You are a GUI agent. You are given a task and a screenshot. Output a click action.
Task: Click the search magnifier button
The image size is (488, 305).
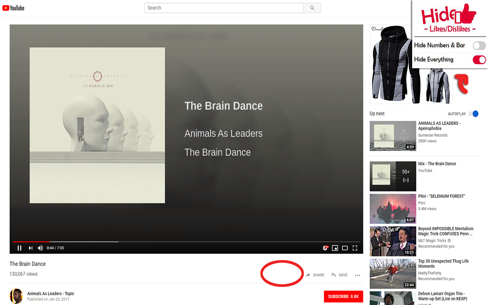312,8
